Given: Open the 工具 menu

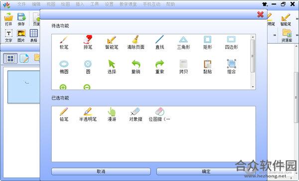Looking at the screenshot, I should 94,4.
